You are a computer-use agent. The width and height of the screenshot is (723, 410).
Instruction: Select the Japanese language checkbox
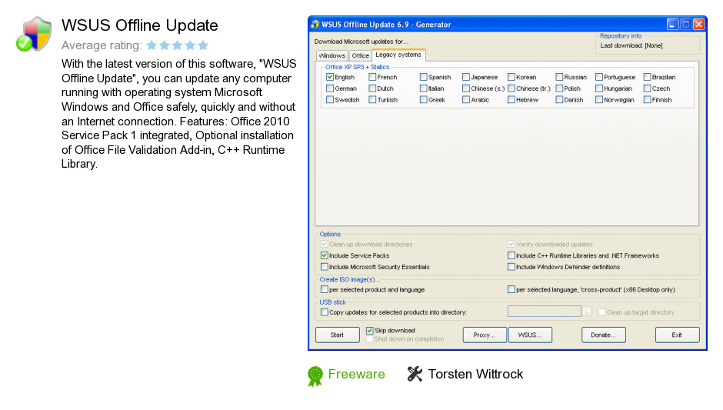(x=465, y=77)
